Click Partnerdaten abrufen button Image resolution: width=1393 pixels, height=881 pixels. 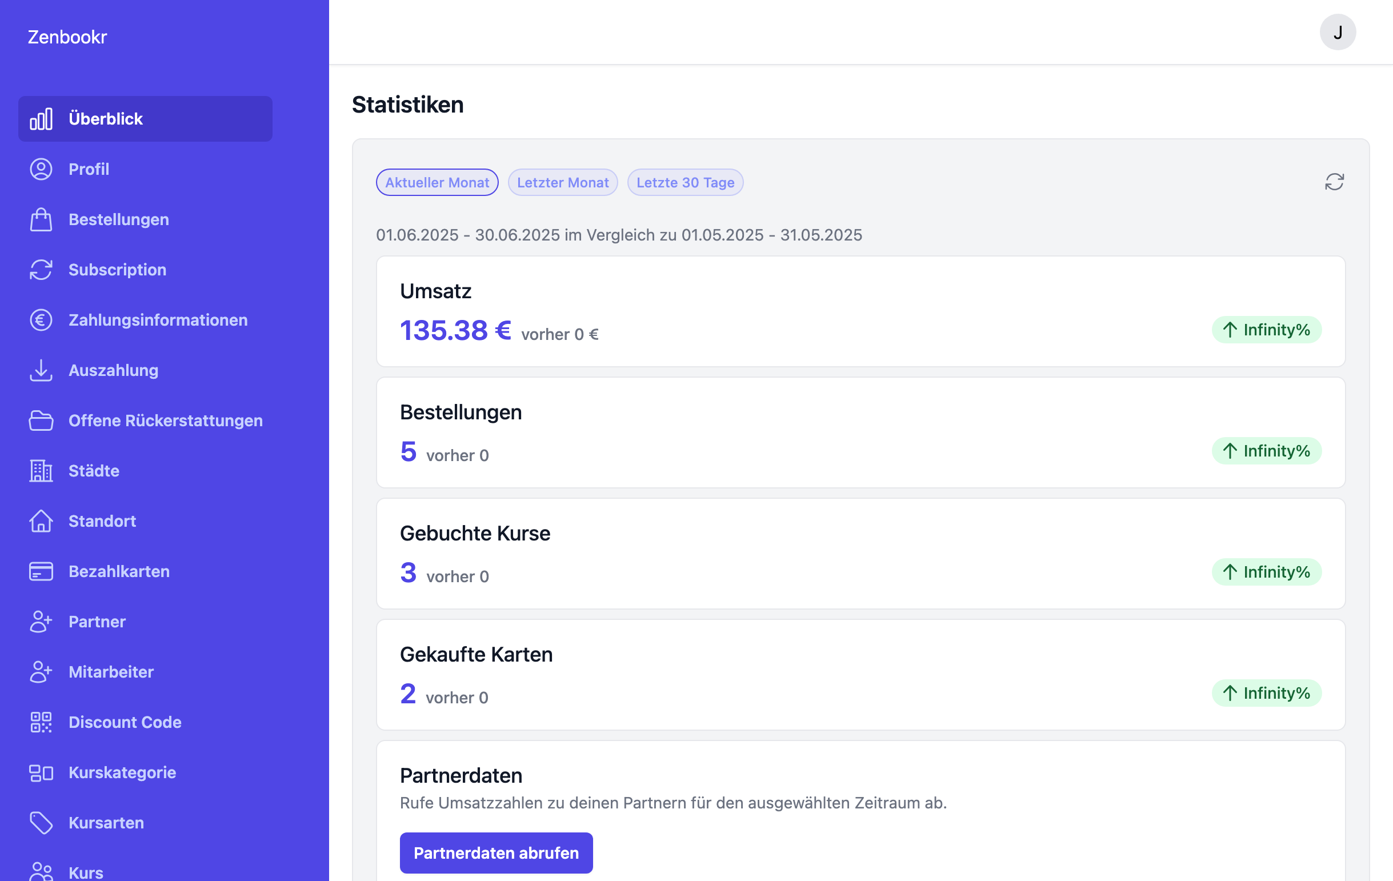(x=496, y=852)
